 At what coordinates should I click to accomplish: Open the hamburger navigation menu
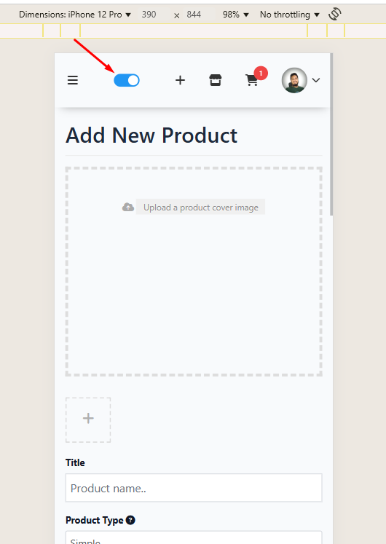[x=73, y=80]
